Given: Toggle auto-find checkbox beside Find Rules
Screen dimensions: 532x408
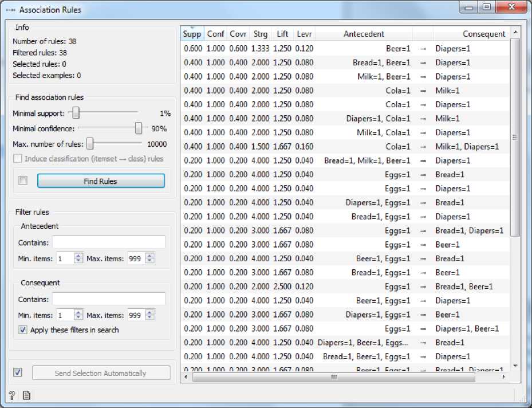Looking at the screenshot, I should pyautogui.click(x=23, y=181).
